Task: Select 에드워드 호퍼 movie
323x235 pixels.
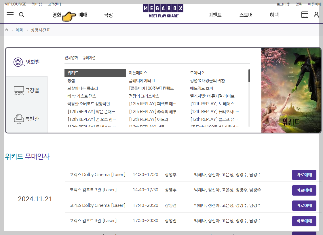Action: coord(202,89)
